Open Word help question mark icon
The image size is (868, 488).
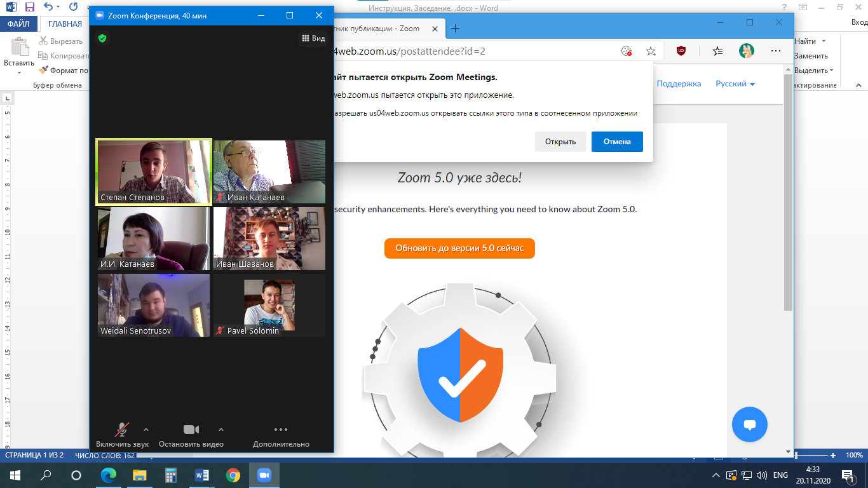tap(785, 6)
